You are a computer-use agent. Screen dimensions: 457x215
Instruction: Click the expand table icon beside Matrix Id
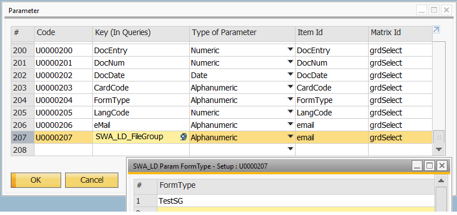(436, 29)
